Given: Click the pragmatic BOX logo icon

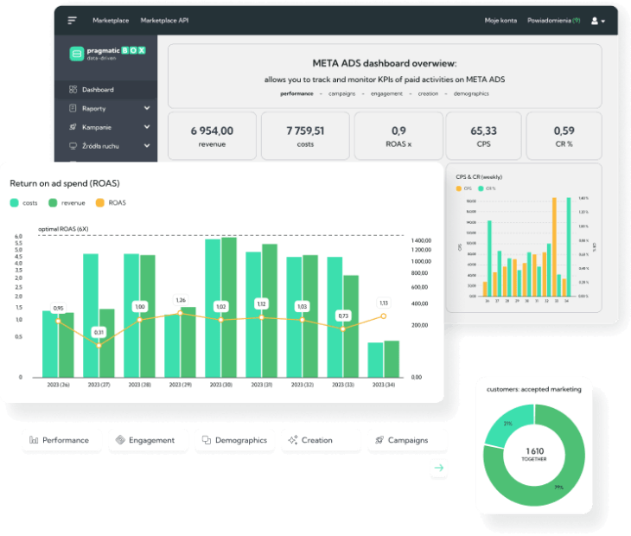Looking at the screenshot, I should click(75, 54).
